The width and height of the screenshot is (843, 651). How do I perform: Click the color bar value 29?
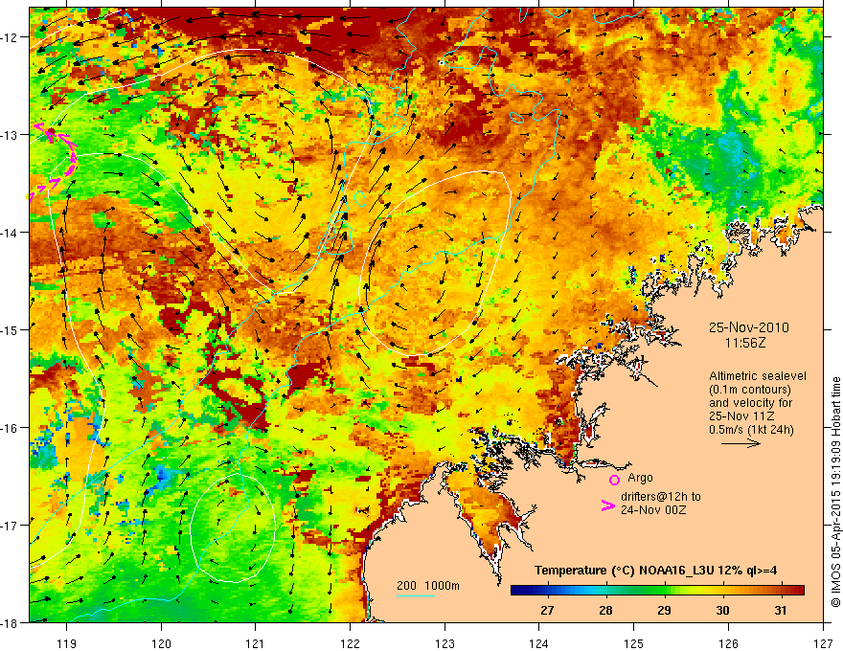pos(664,610)
